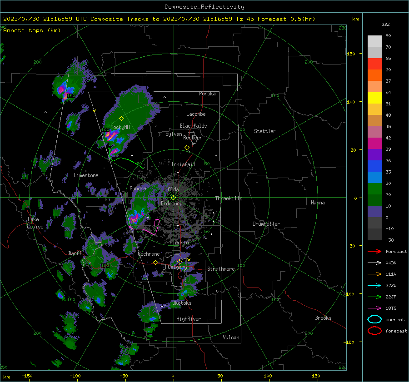Click the Calgary city label
This screenshot has width=409, height=382.
pos(177,267)
